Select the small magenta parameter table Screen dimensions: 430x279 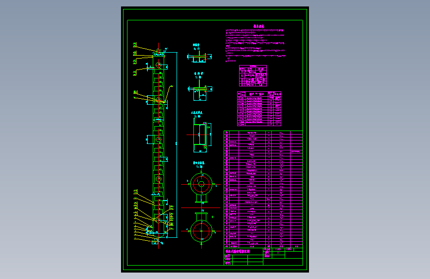(253, 75)
